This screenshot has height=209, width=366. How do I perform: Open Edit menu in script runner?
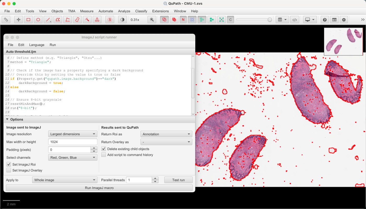21,45
